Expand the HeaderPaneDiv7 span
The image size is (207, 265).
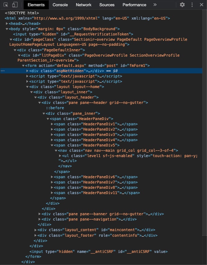coord(52,182)
